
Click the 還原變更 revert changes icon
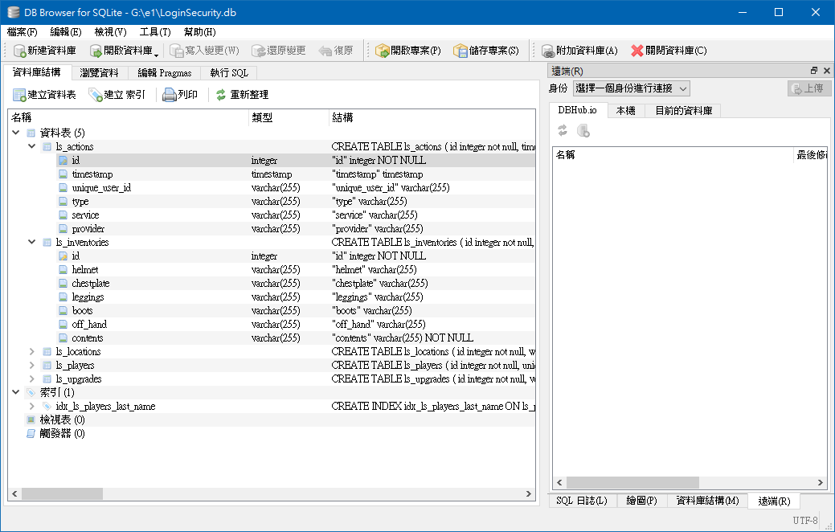tap(259, 51)
